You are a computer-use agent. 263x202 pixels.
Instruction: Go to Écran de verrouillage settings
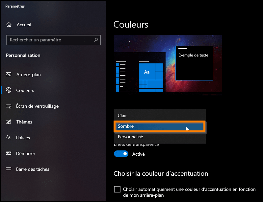38,106
